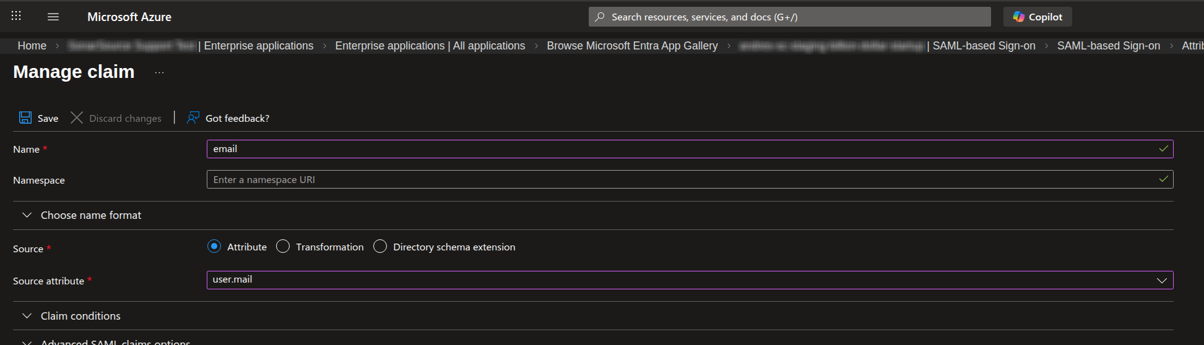Click the Name field label
This screenshot has width=1204, height=345.
(x=27, y=150)
